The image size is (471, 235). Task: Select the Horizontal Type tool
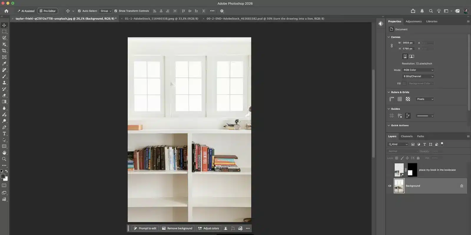click(4, 134)
